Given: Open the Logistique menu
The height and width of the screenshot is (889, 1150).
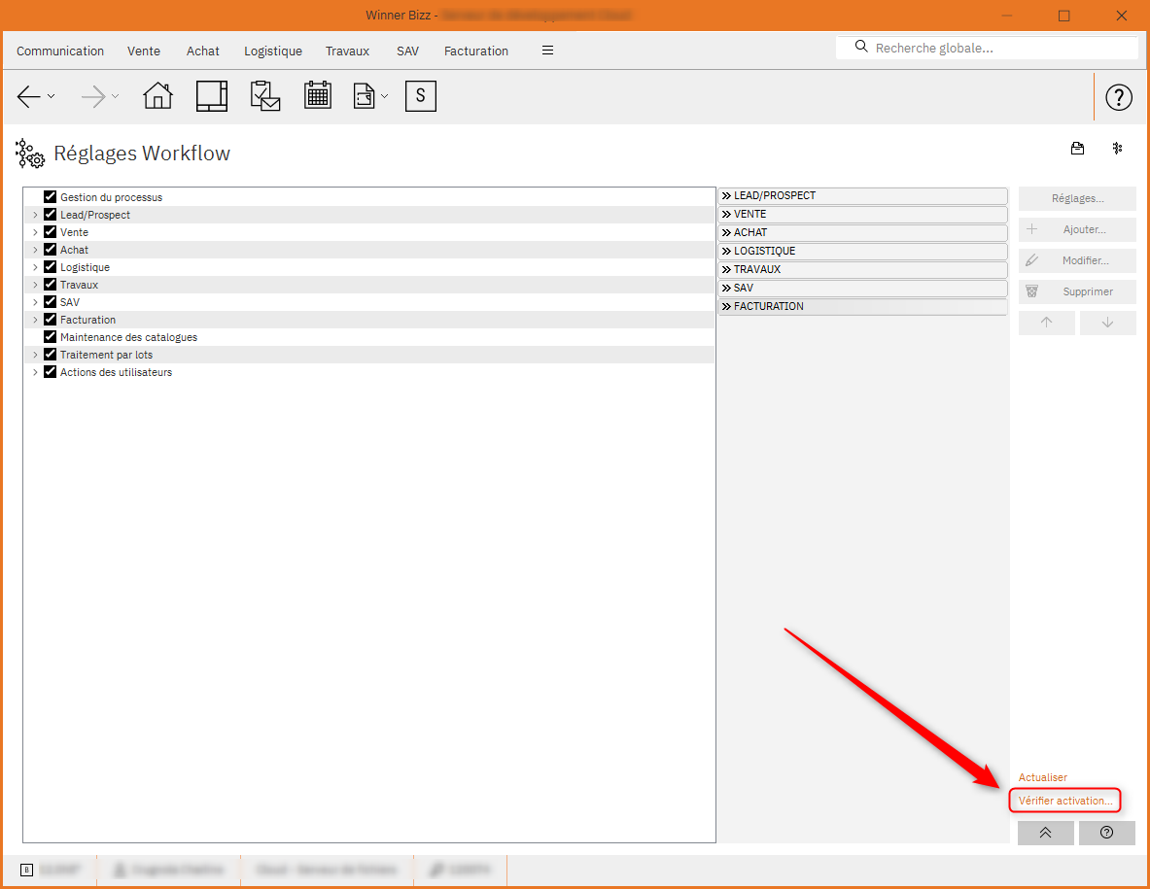Looking at the screenshot, I should click(x=272, y=51).
